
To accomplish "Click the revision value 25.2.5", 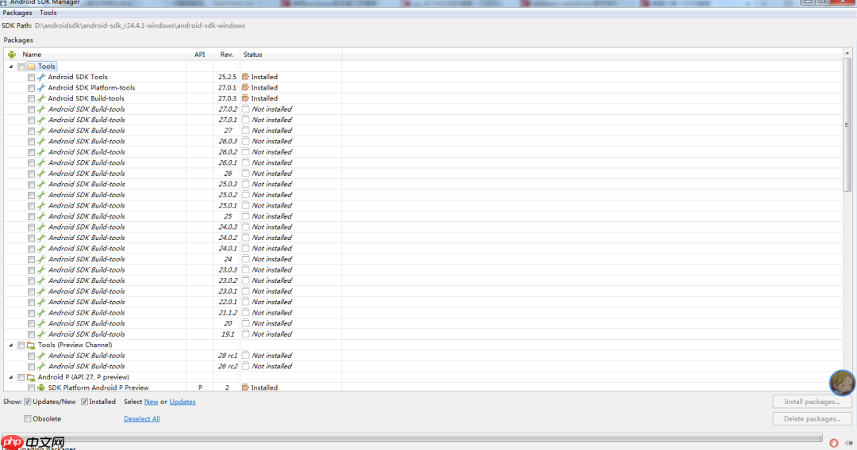I will pyautogui.click(x=228, y=77).
